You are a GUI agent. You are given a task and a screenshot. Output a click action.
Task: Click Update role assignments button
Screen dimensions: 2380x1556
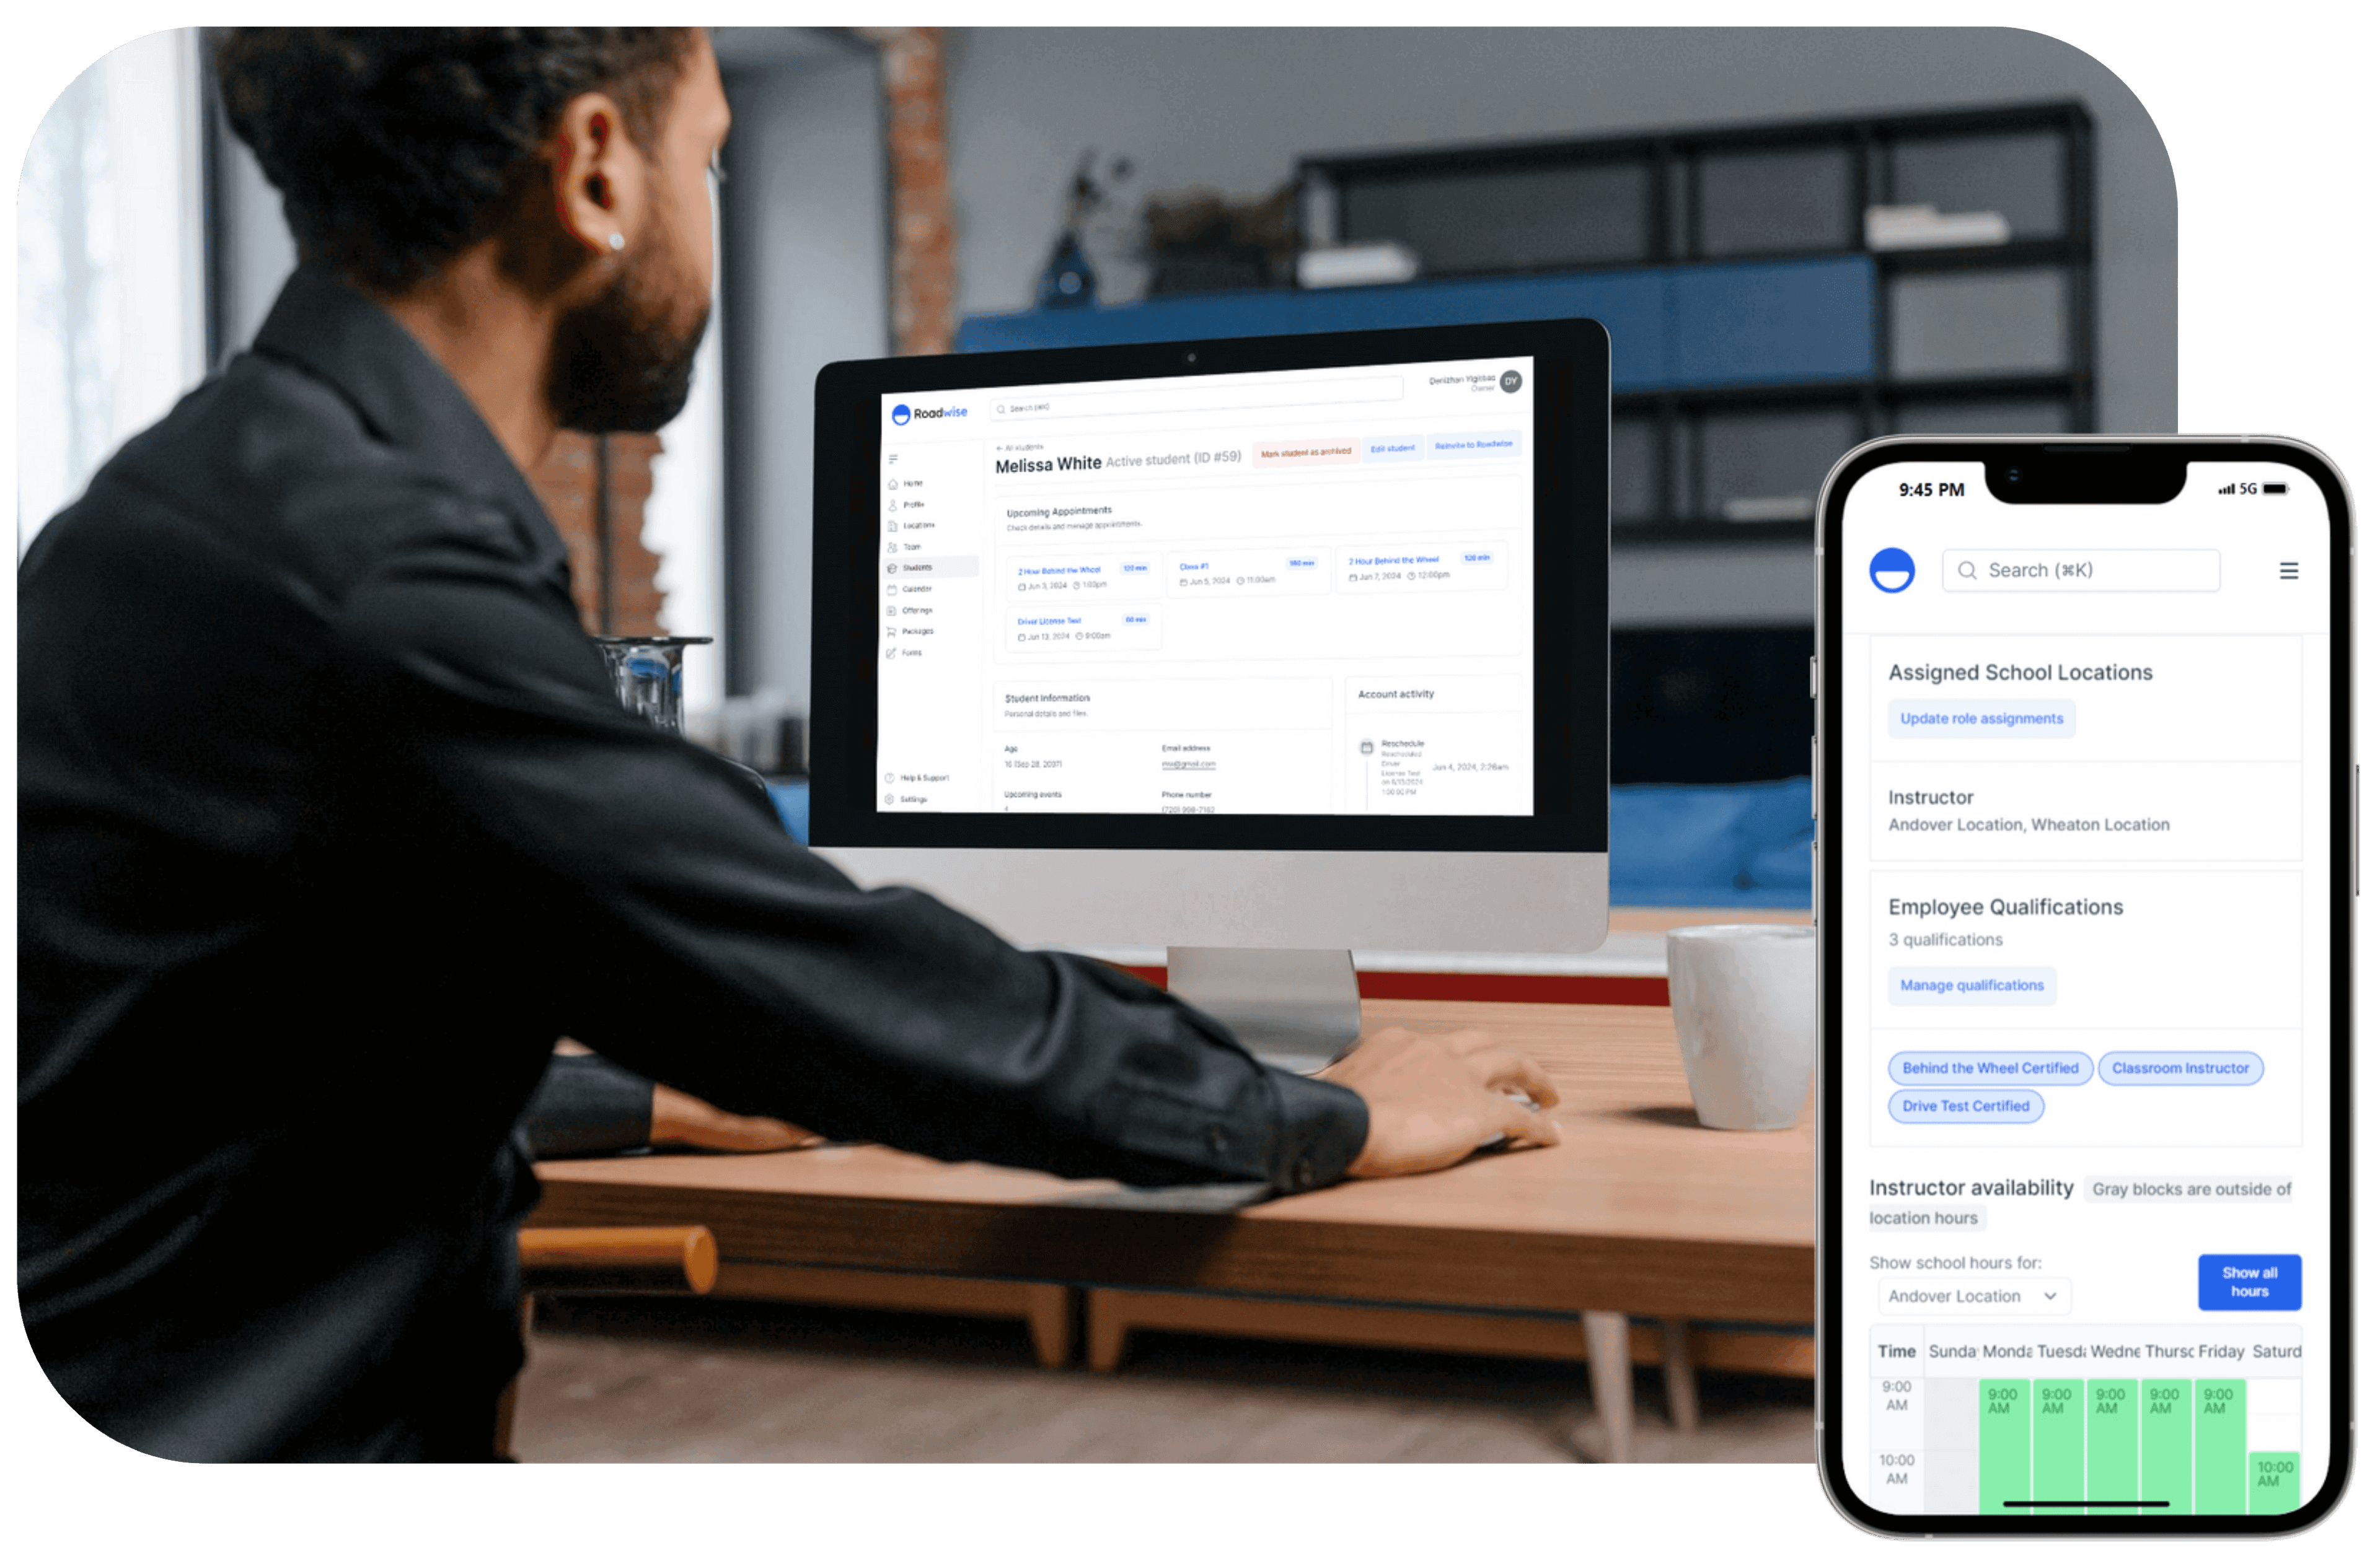[1979, 717]
